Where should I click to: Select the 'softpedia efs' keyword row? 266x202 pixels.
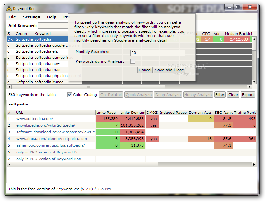37,51
